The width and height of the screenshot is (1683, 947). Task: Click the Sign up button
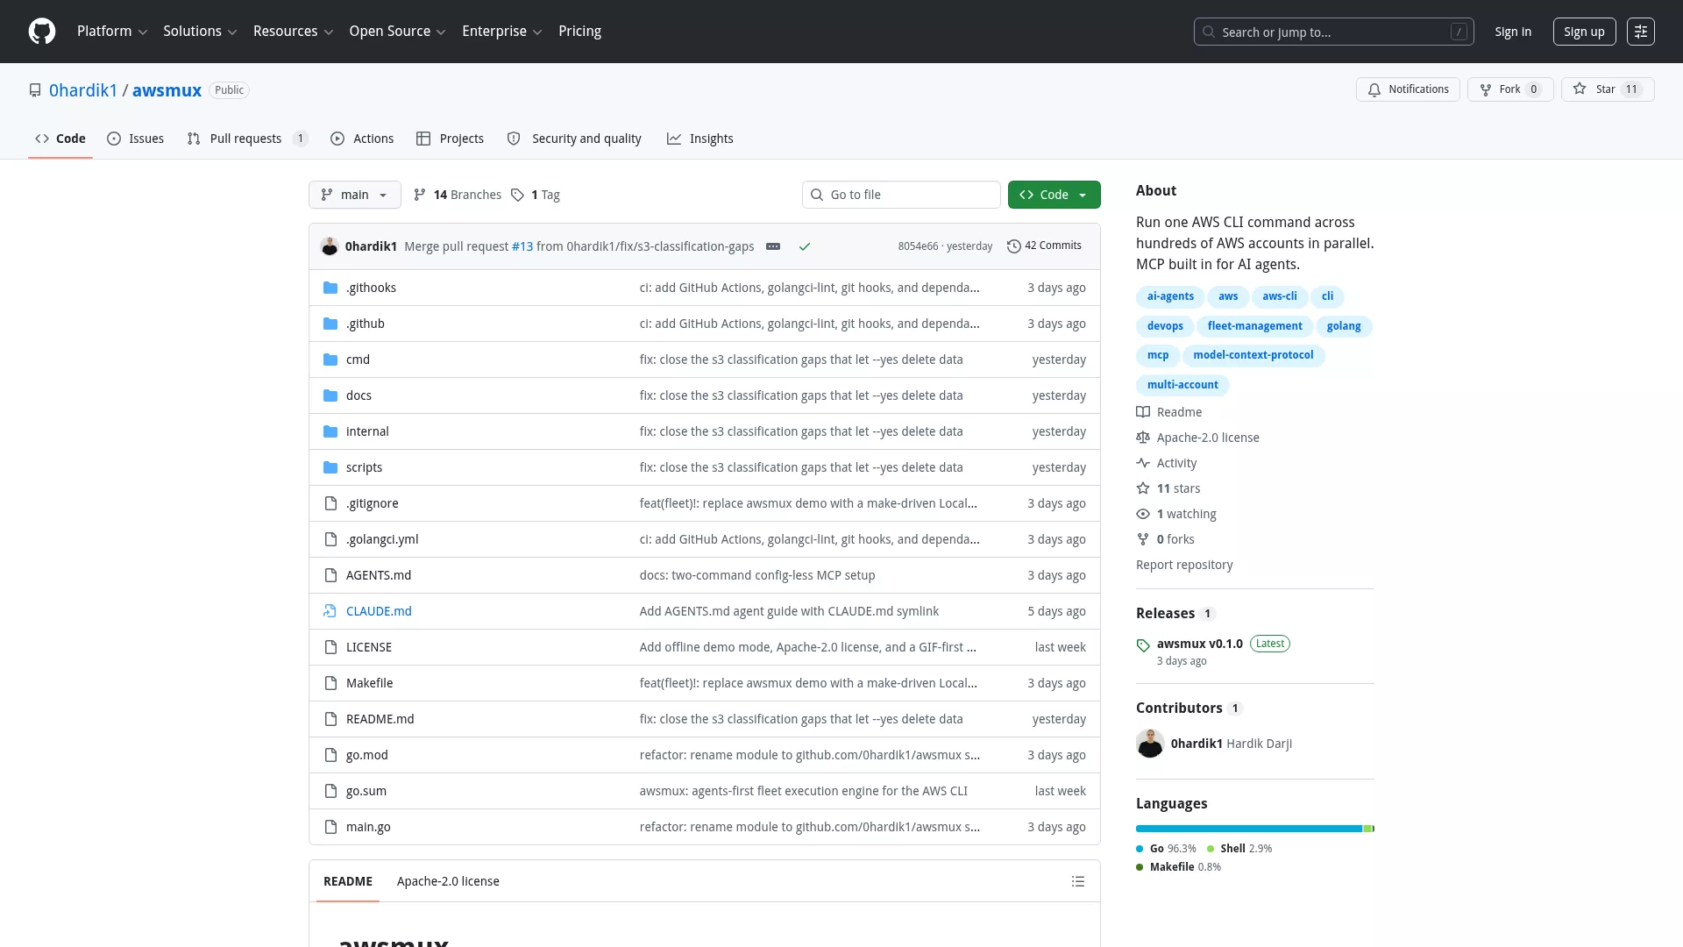coord(1585,32)
